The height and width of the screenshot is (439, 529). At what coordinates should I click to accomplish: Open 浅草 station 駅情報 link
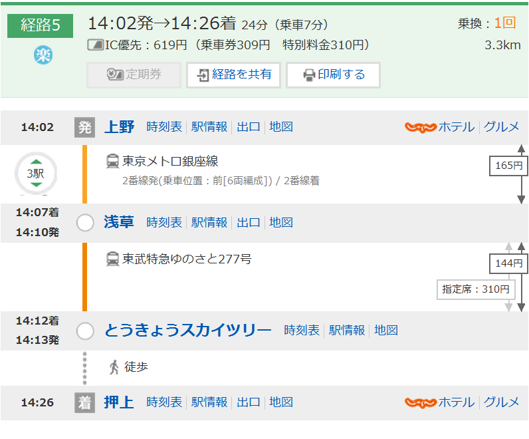[x=209, y=223]
